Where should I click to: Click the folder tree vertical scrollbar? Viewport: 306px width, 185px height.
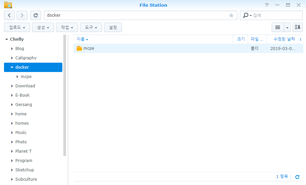point(65,95)
